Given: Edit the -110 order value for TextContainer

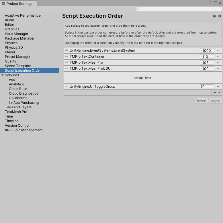Looking at the screenshot, I should [x=207, y=56].
